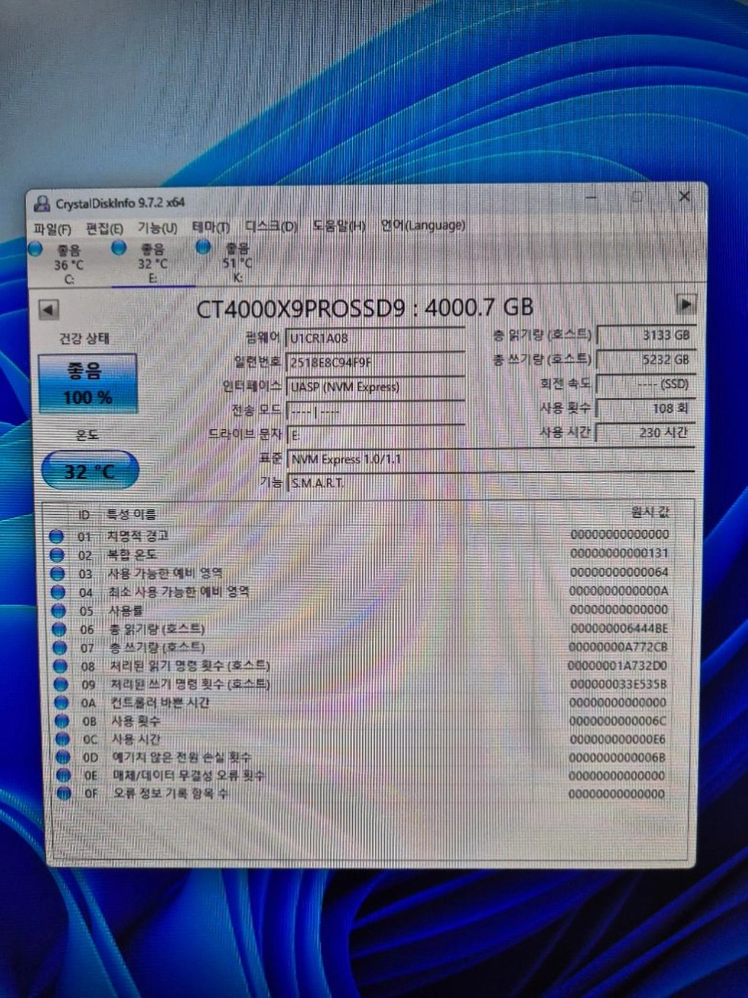Select the 예기치 않은 전원 손실 횟수 attribute name

(x=182, y=756)
